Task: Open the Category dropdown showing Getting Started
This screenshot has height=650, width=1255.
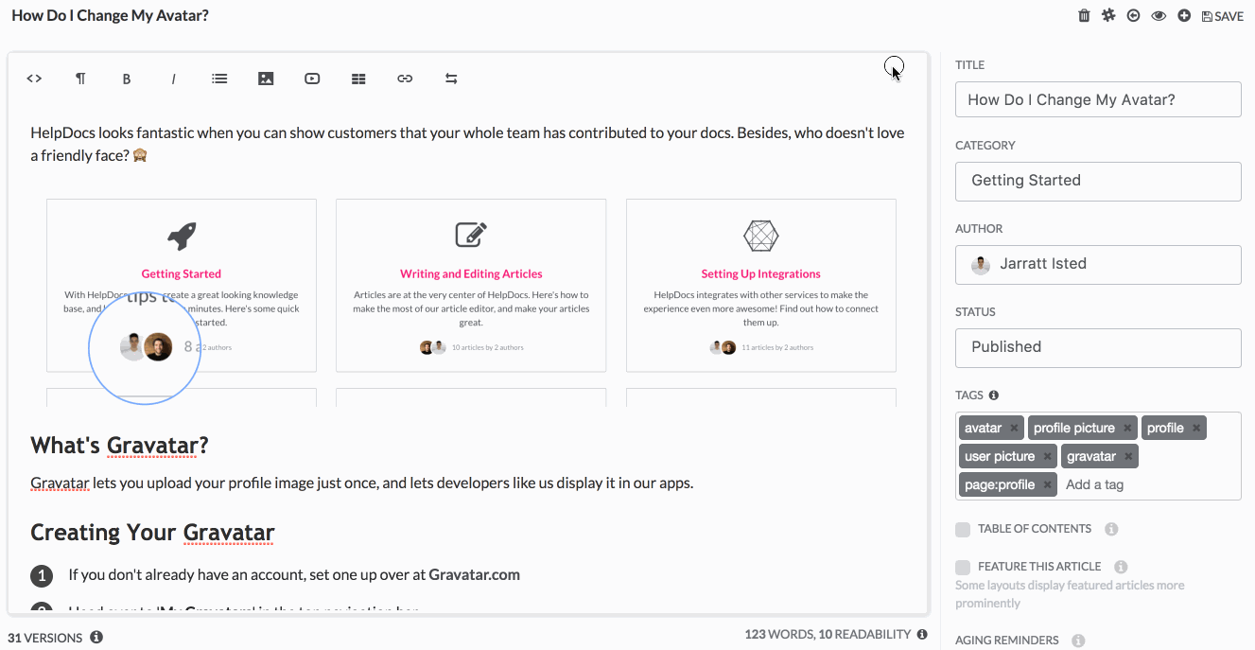Action: click(x=1098, y=181)
